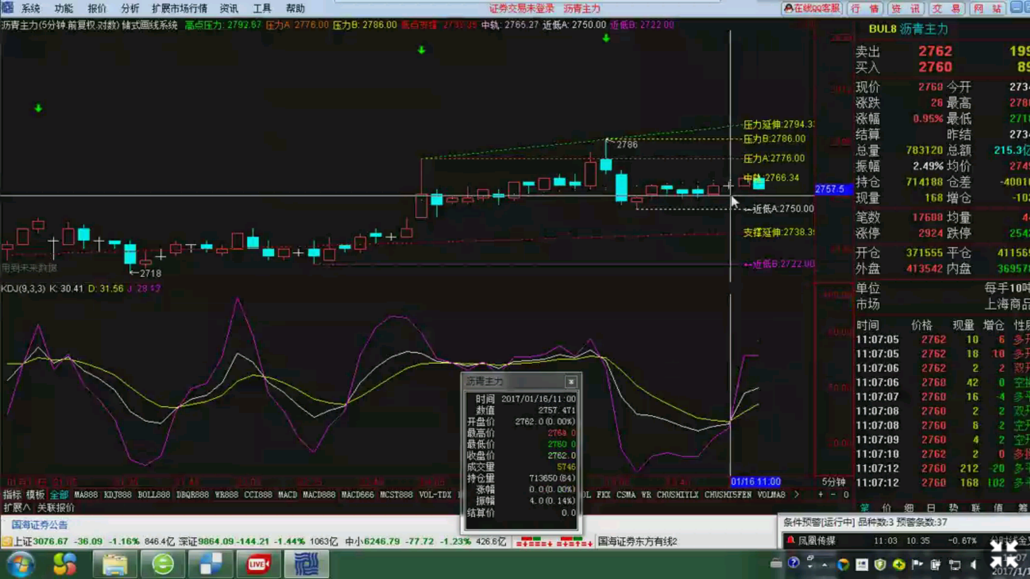This screenshot has height=579, width=1030.
Task: Open the 分析 menu
Action: click(x=130, y=8)
